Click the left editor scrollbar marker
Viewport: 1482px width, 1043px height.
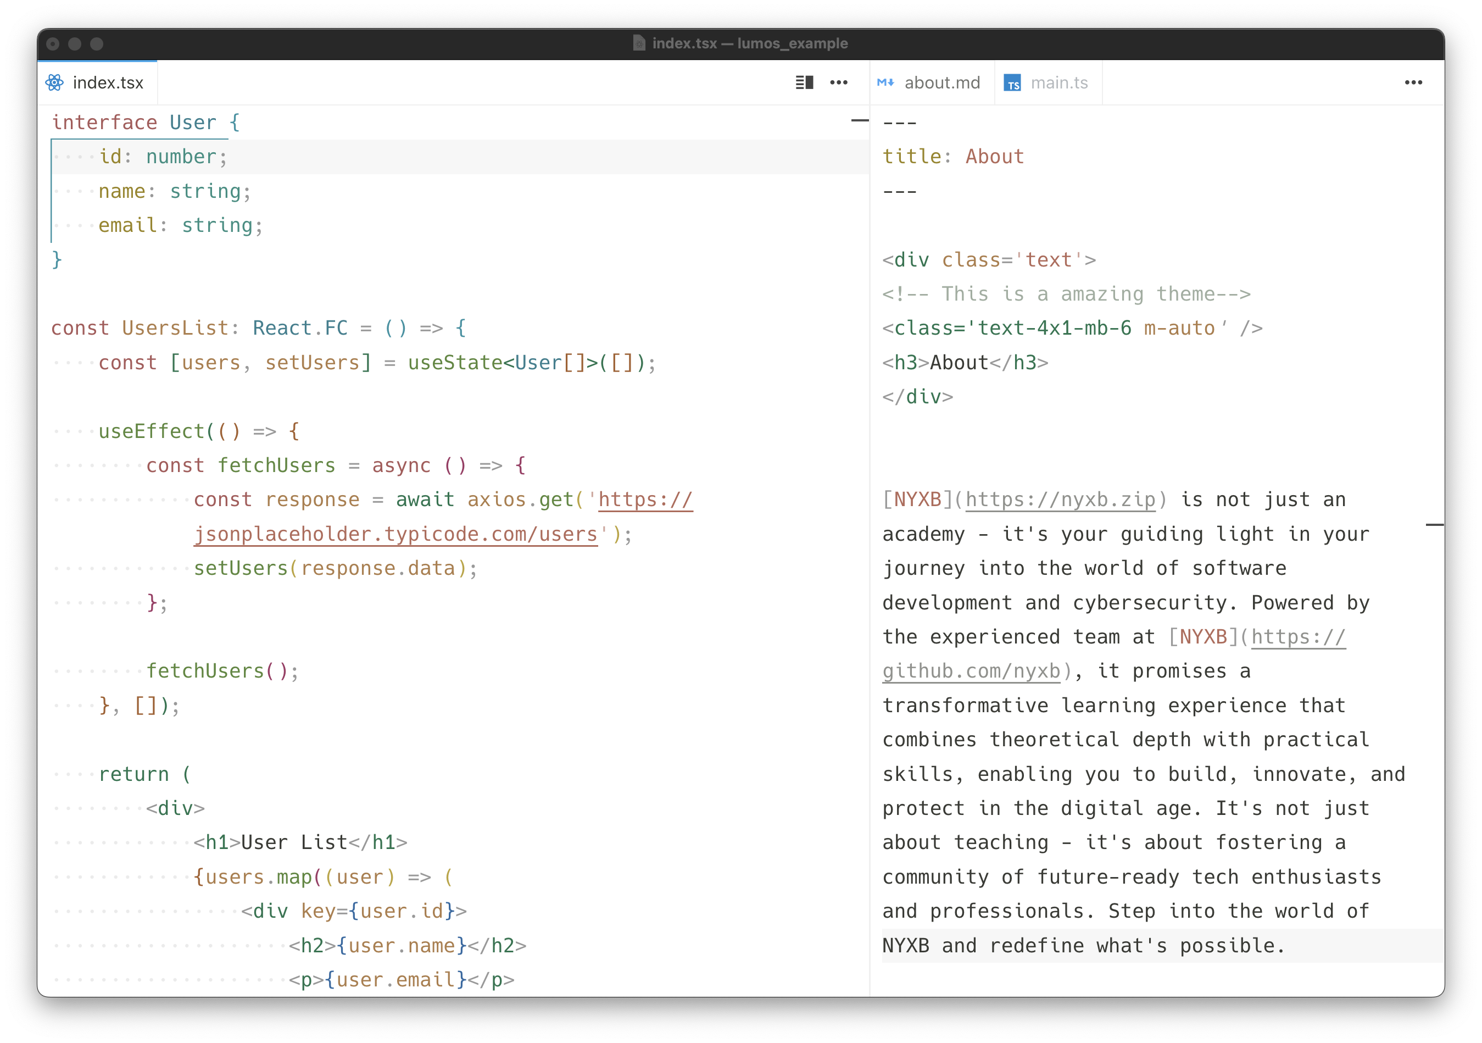tap(859, 121)
